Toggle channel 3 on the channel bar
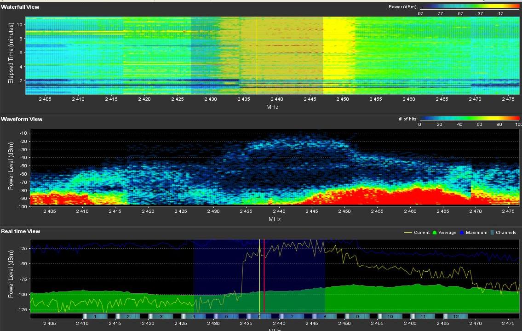 coord(161,317)
